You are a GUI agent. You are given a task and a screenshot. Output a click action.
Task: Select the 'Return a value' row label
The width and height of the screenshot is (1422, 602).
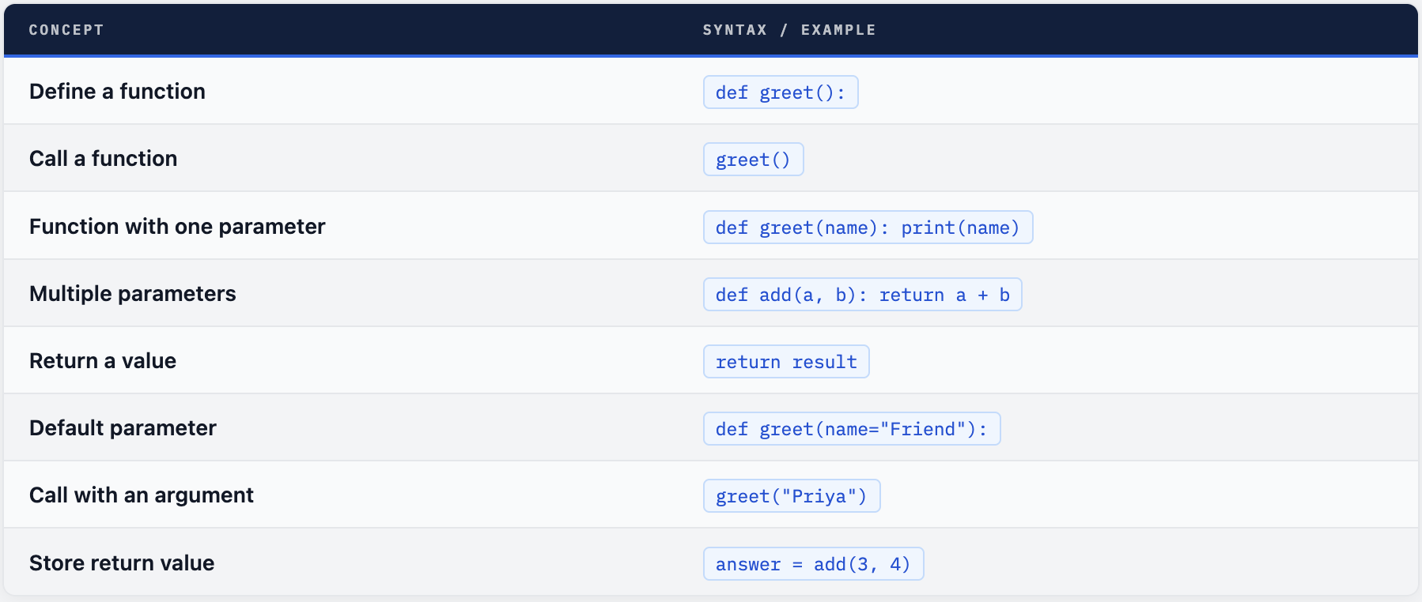pyautogui.click(x=103, y=361)
